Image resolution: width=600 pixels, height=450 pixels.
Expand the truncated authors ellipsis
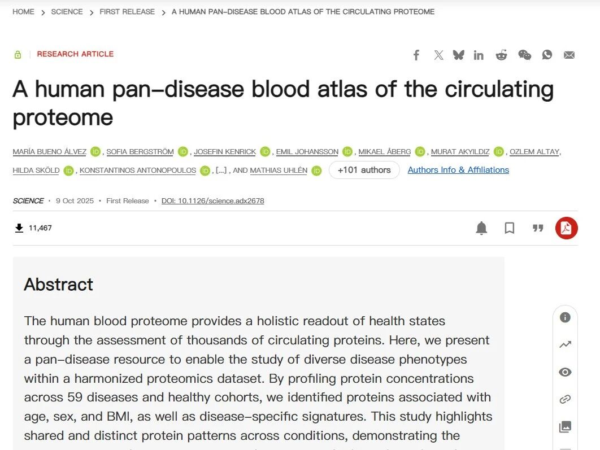tap(221, 170)
